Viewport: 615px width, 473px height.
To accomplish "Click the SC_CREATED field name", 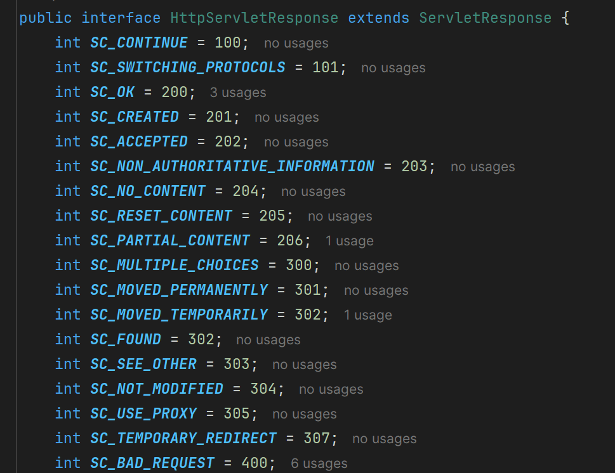I will (x=135, y=117).
